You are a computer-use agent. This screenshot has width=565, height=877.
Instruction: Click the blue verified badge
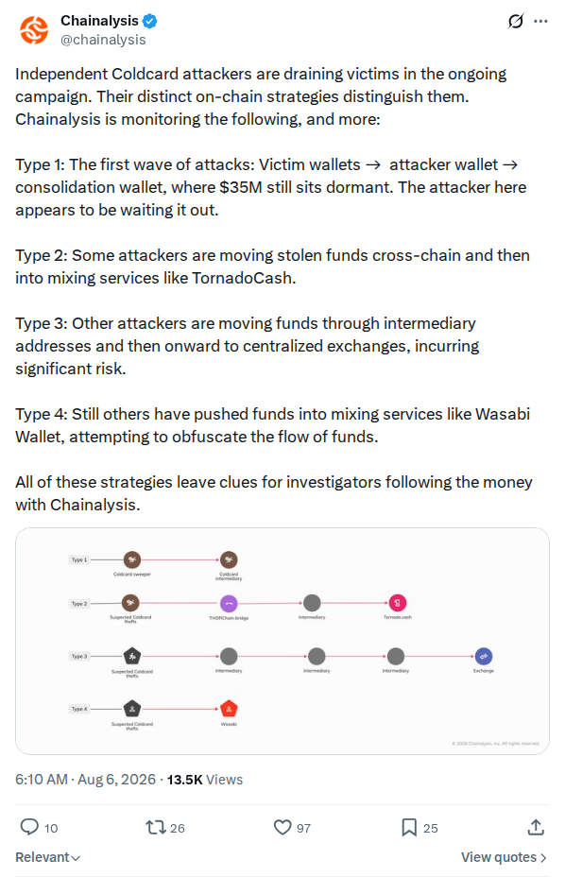tap(150, 21)
